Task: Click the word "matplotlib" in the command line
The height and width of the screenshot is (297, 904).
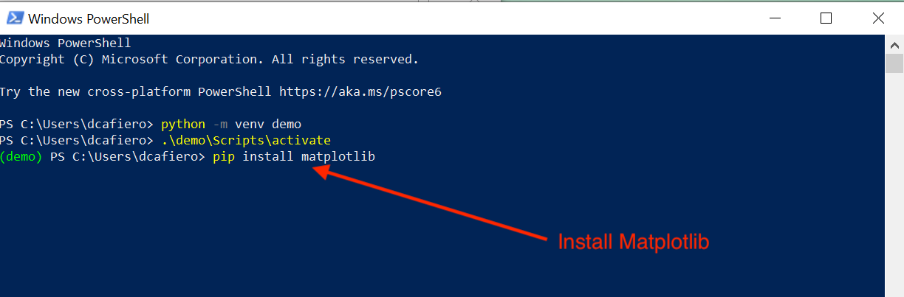Action: pyautogui.click(x=338, y=156)
